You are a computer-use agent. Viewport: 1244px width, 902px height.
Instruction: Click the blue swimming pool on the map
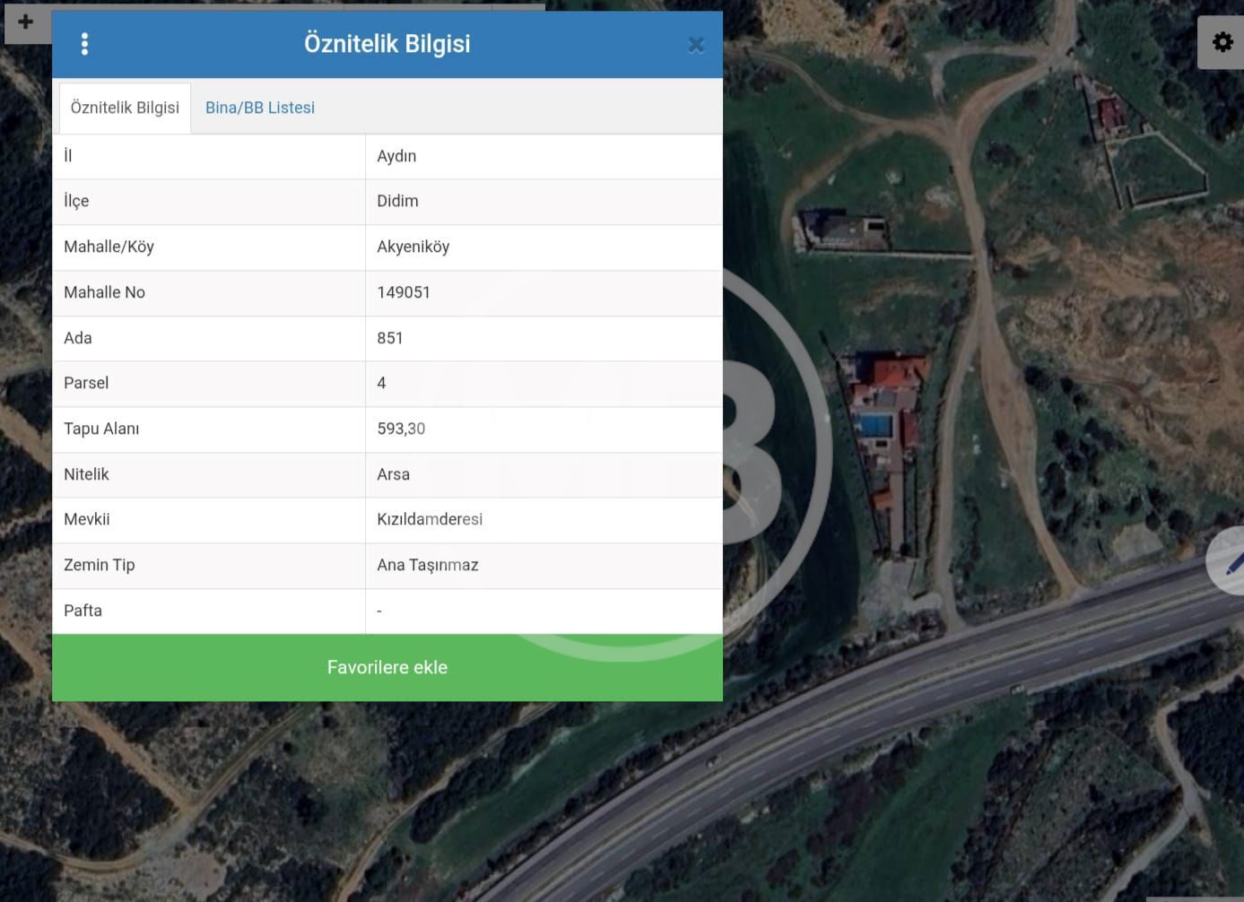click(x=875, y=424)
